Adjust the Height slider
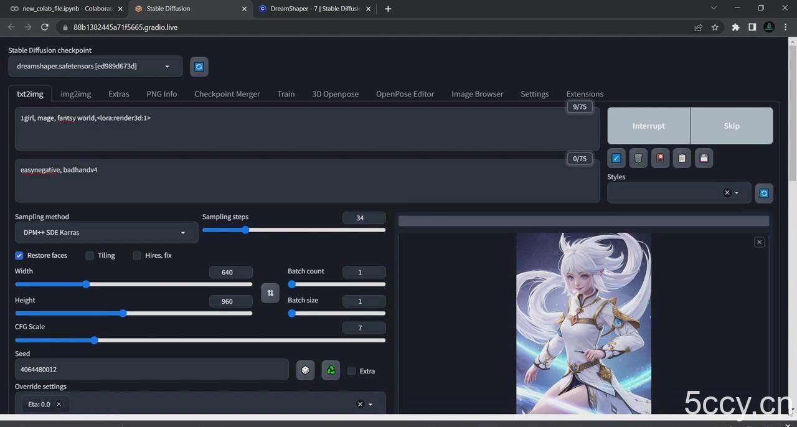The height and width of the screenshot is (427, 797). tap(134, 313)
